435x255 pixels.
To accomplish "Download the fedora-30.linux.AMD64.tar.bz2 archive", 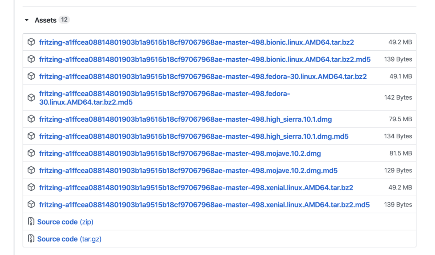I will point(203,76).
